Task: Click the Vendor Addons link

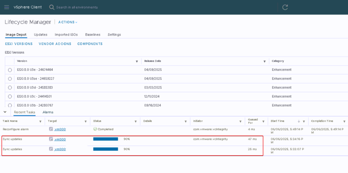Action: point(55,44)
